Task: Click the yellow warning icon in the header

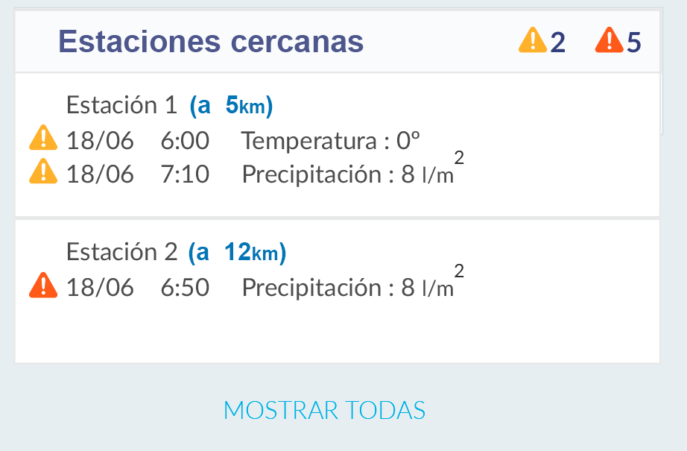Action: tap(533, 41)
